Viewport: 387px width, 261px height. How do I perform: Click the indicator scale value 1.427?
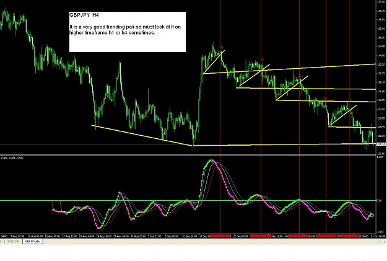pos(380,157)
